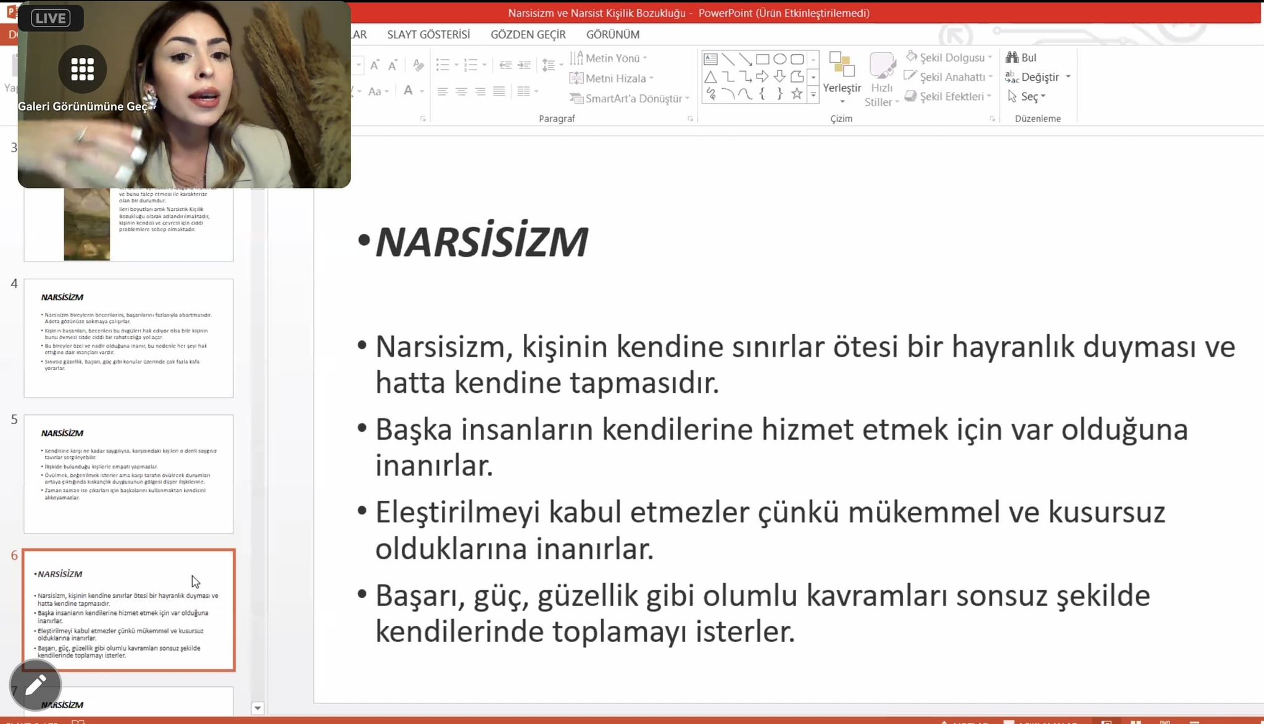Click the clear formatting eraser icon

(x=418, y=65)
